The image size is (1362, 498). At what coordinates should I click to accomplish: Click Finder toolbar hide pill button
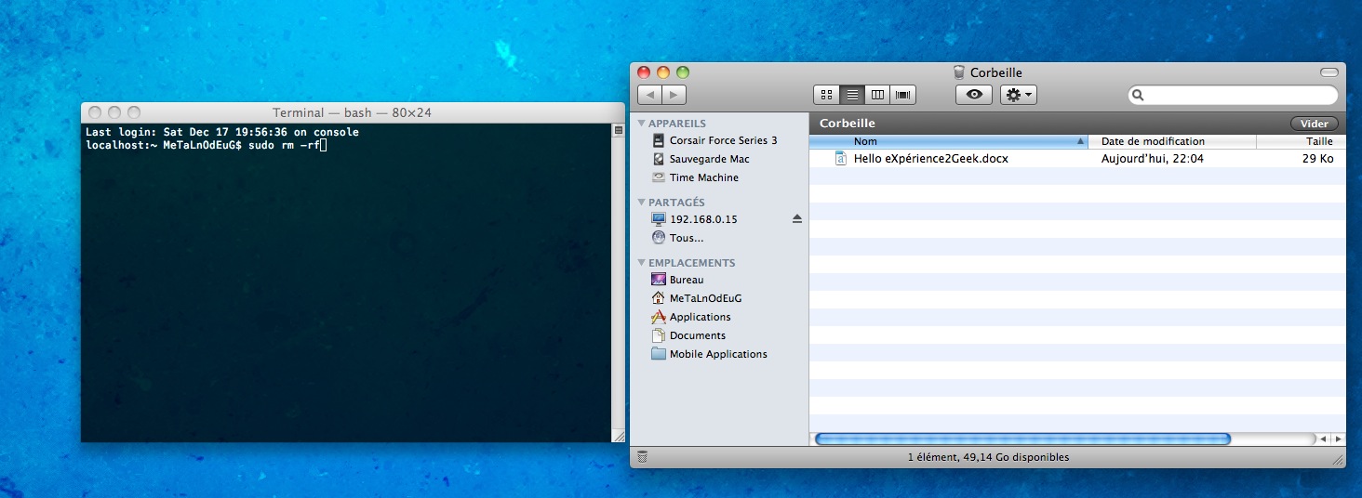1329,72
